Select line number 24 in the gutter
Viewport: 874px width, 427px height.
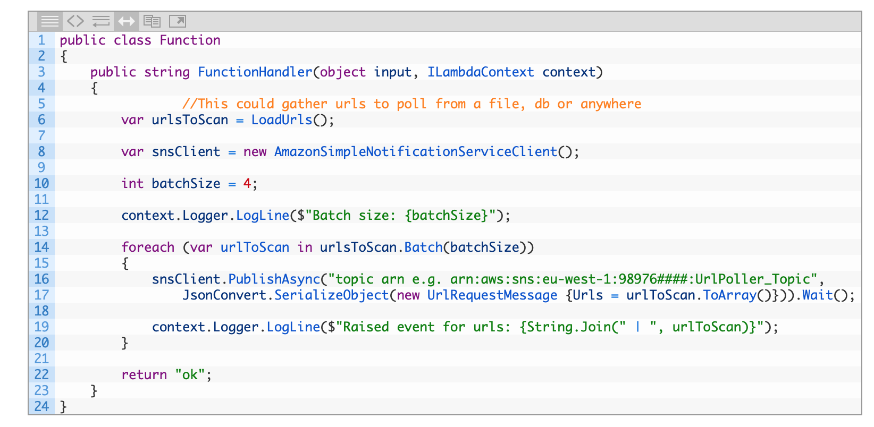[x=41, y=407]
